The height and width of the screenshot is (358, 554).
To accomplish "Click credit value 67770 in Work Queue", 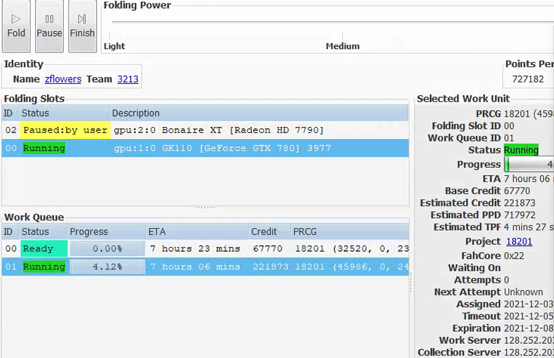I will (267, 248).
